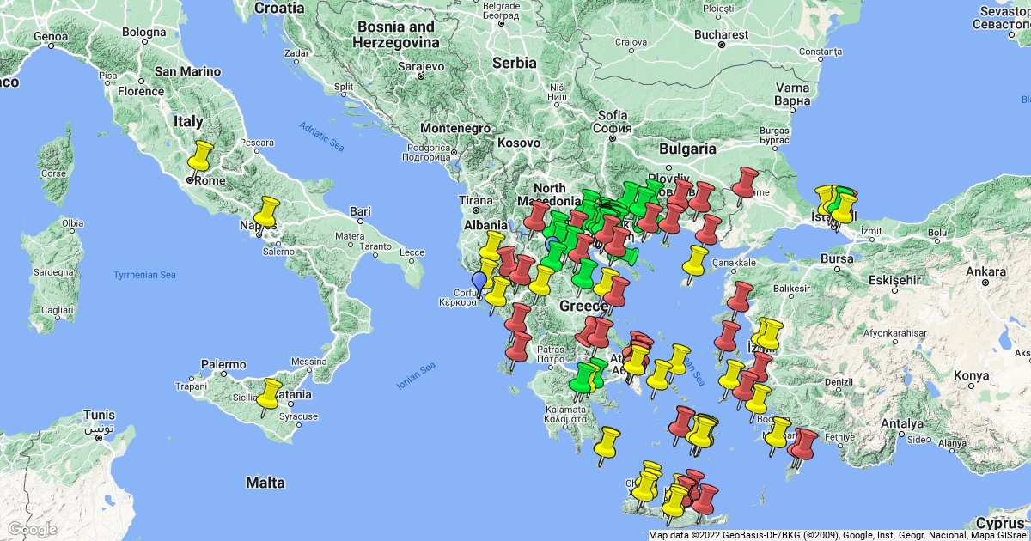
Task: Click the Bucharest city label
Action: [x=722, y=35]
